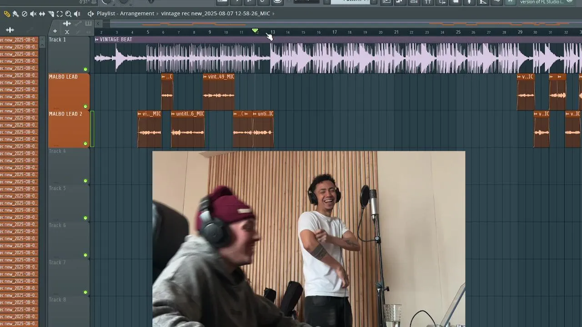
Task: Click the X icon below the waveform icon
Action: 67,32
